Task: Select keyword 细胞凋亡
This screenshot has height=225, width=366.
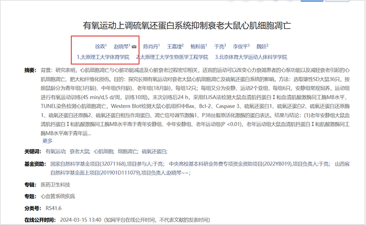Action: (x=128, y=151)
